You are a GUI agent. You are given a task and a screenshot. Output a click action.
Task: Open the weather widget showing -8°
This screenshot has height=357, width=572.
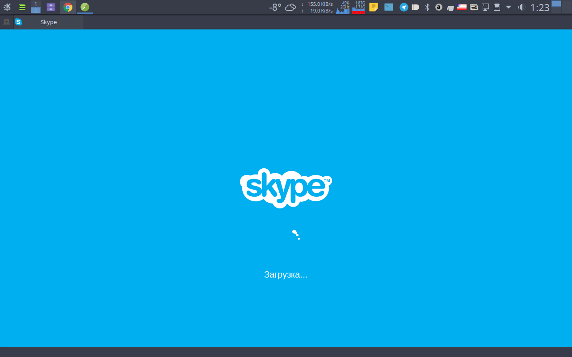coord(282,7)
